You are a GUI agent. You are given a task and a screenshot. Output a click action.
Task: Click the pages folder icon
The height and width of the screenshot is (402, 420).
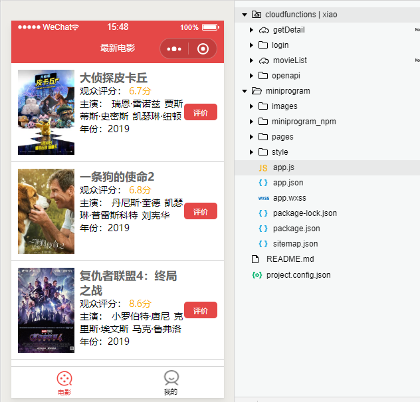tap(263, 137)
